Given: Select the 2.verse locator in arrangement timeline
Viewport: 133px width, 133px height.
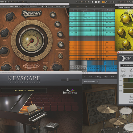Looking at the screenshot, I should point(110,10).
